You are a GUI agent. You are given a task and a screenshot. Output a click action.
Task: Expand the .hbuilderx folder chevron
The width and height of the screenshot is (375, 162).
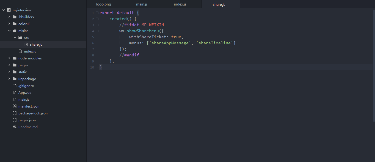pos(9,17)
